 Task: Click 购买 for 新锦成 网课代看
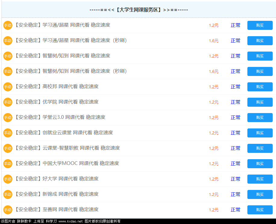(260, 194)
